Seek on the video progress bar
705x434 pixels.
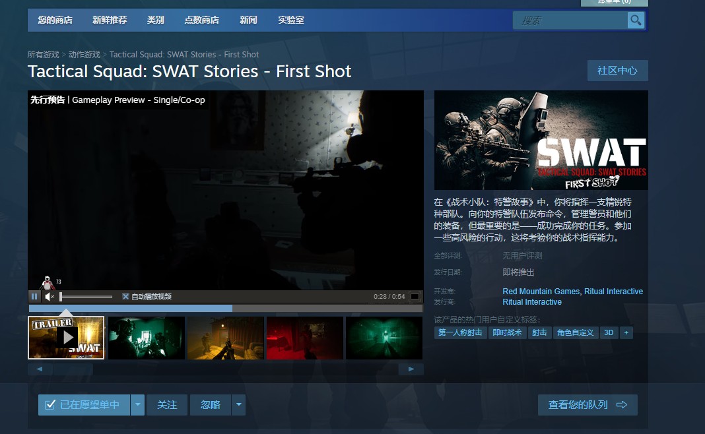pyautogui.click(x=226, y=308)
